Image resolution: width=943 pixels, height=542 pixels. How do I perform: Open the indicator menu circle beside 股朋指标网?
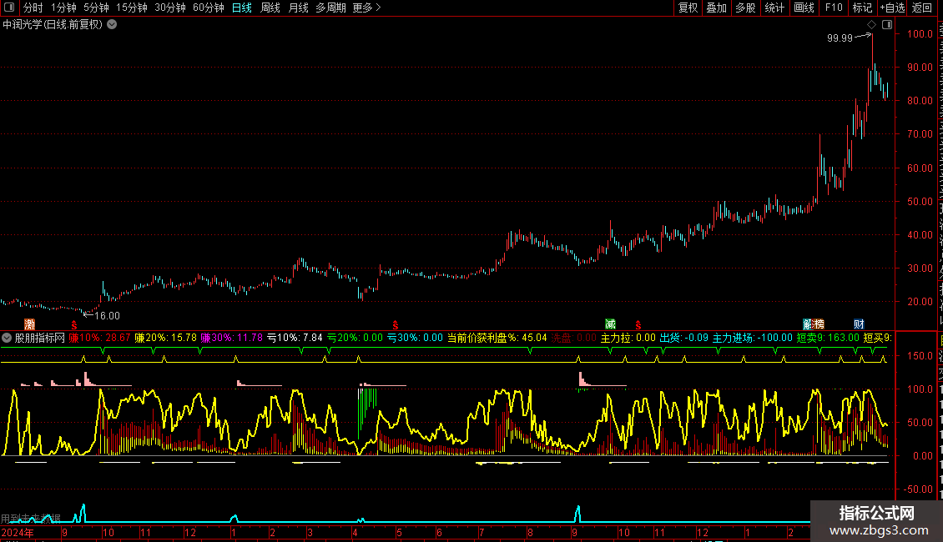pos(7,338)
